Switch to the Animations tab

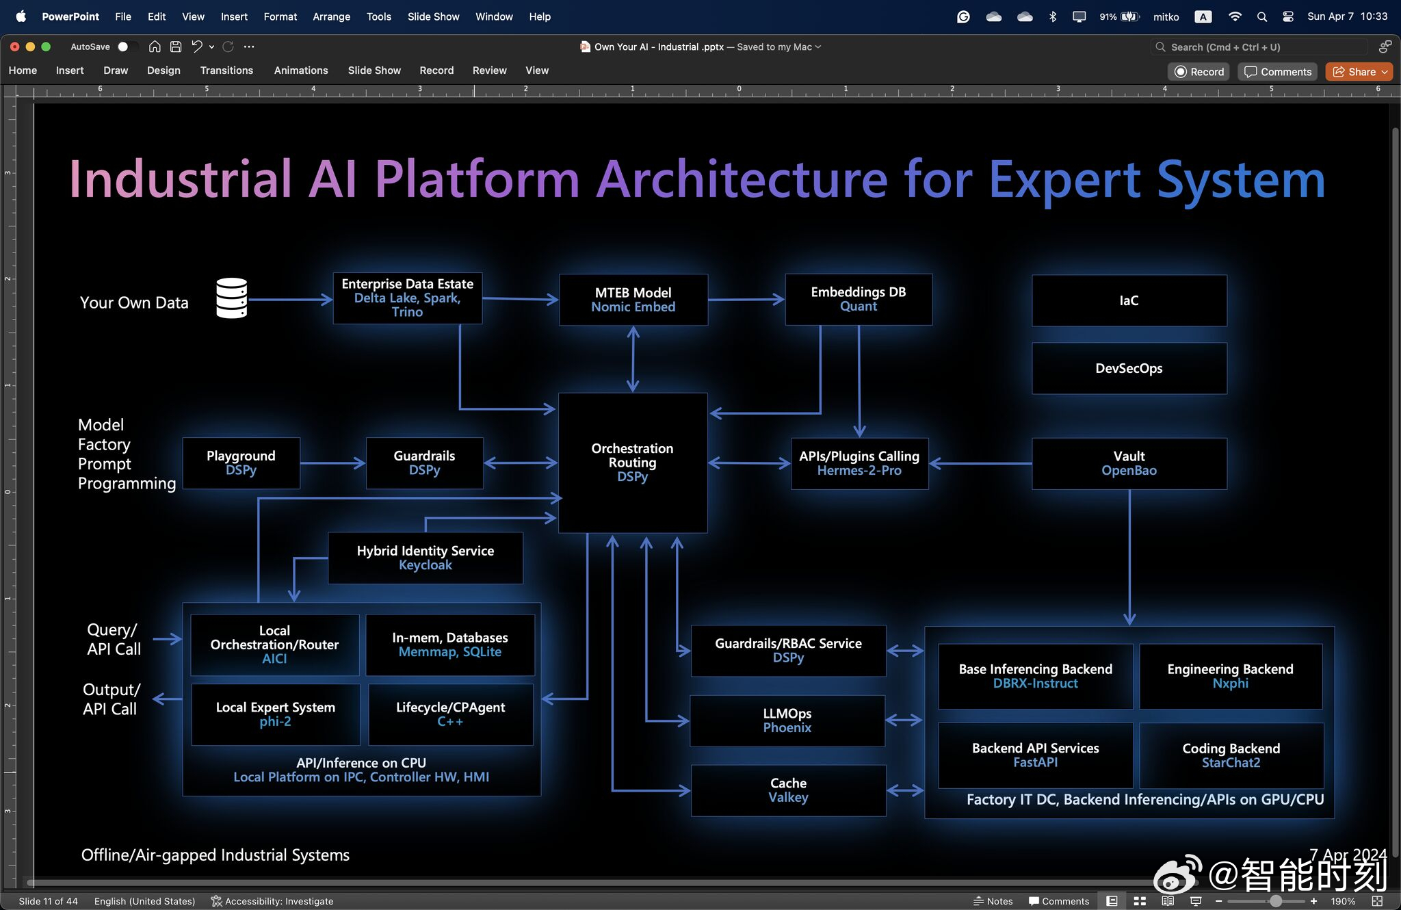301,70
